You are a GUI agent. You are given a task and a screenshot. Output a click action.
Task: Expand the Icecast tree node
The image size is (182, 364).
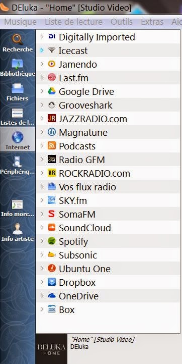click(x=42, y=50)
